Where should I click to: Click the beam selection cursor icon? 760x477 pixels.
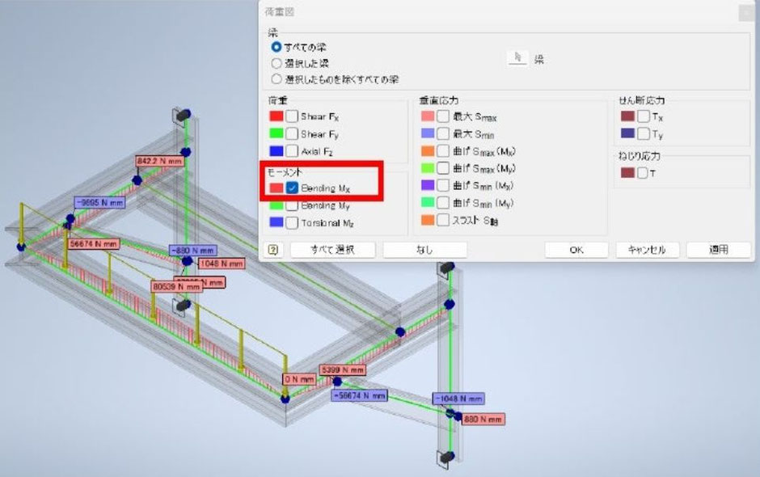517,58
